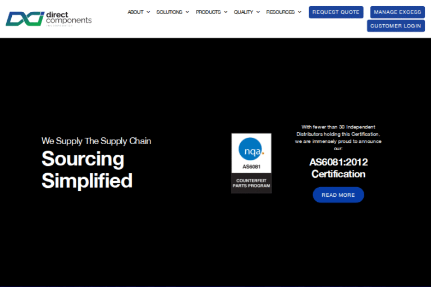Screen dimensions: 431x287
Task: Open the Products menu
Action: [208, 12]
